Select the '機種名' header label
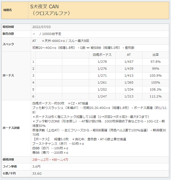Image resolution: width=171 pixels, height=180 pixels. [8, 10]
